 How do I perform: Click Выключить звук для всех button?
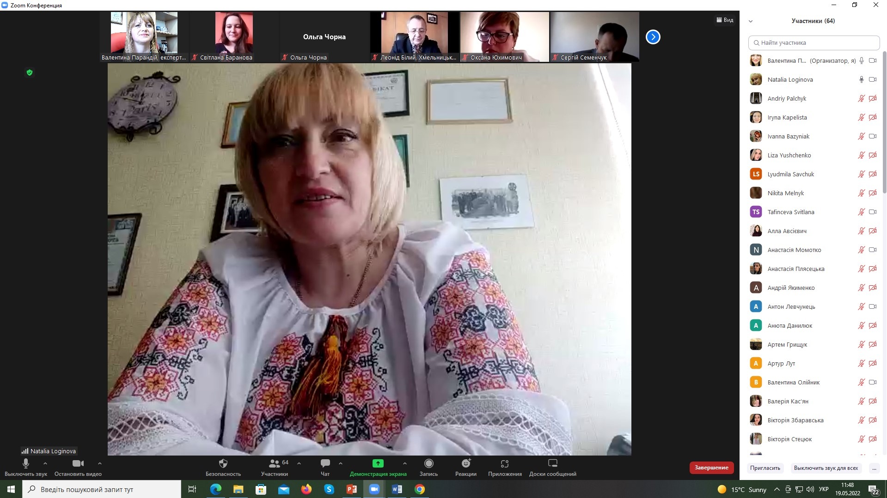coord(826,468)
